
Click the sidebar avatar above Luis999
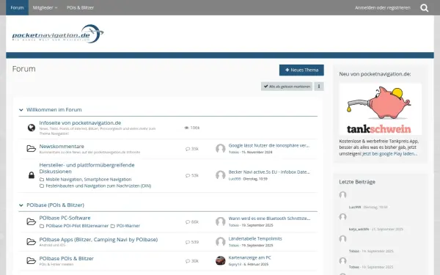pyautogui.click(x=342, y=195)
